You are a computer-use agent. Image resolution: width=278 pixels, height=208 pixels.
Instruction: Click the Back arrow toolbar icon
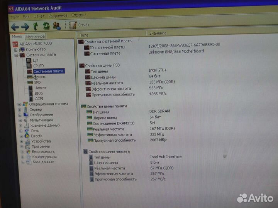tap(15, 27)
